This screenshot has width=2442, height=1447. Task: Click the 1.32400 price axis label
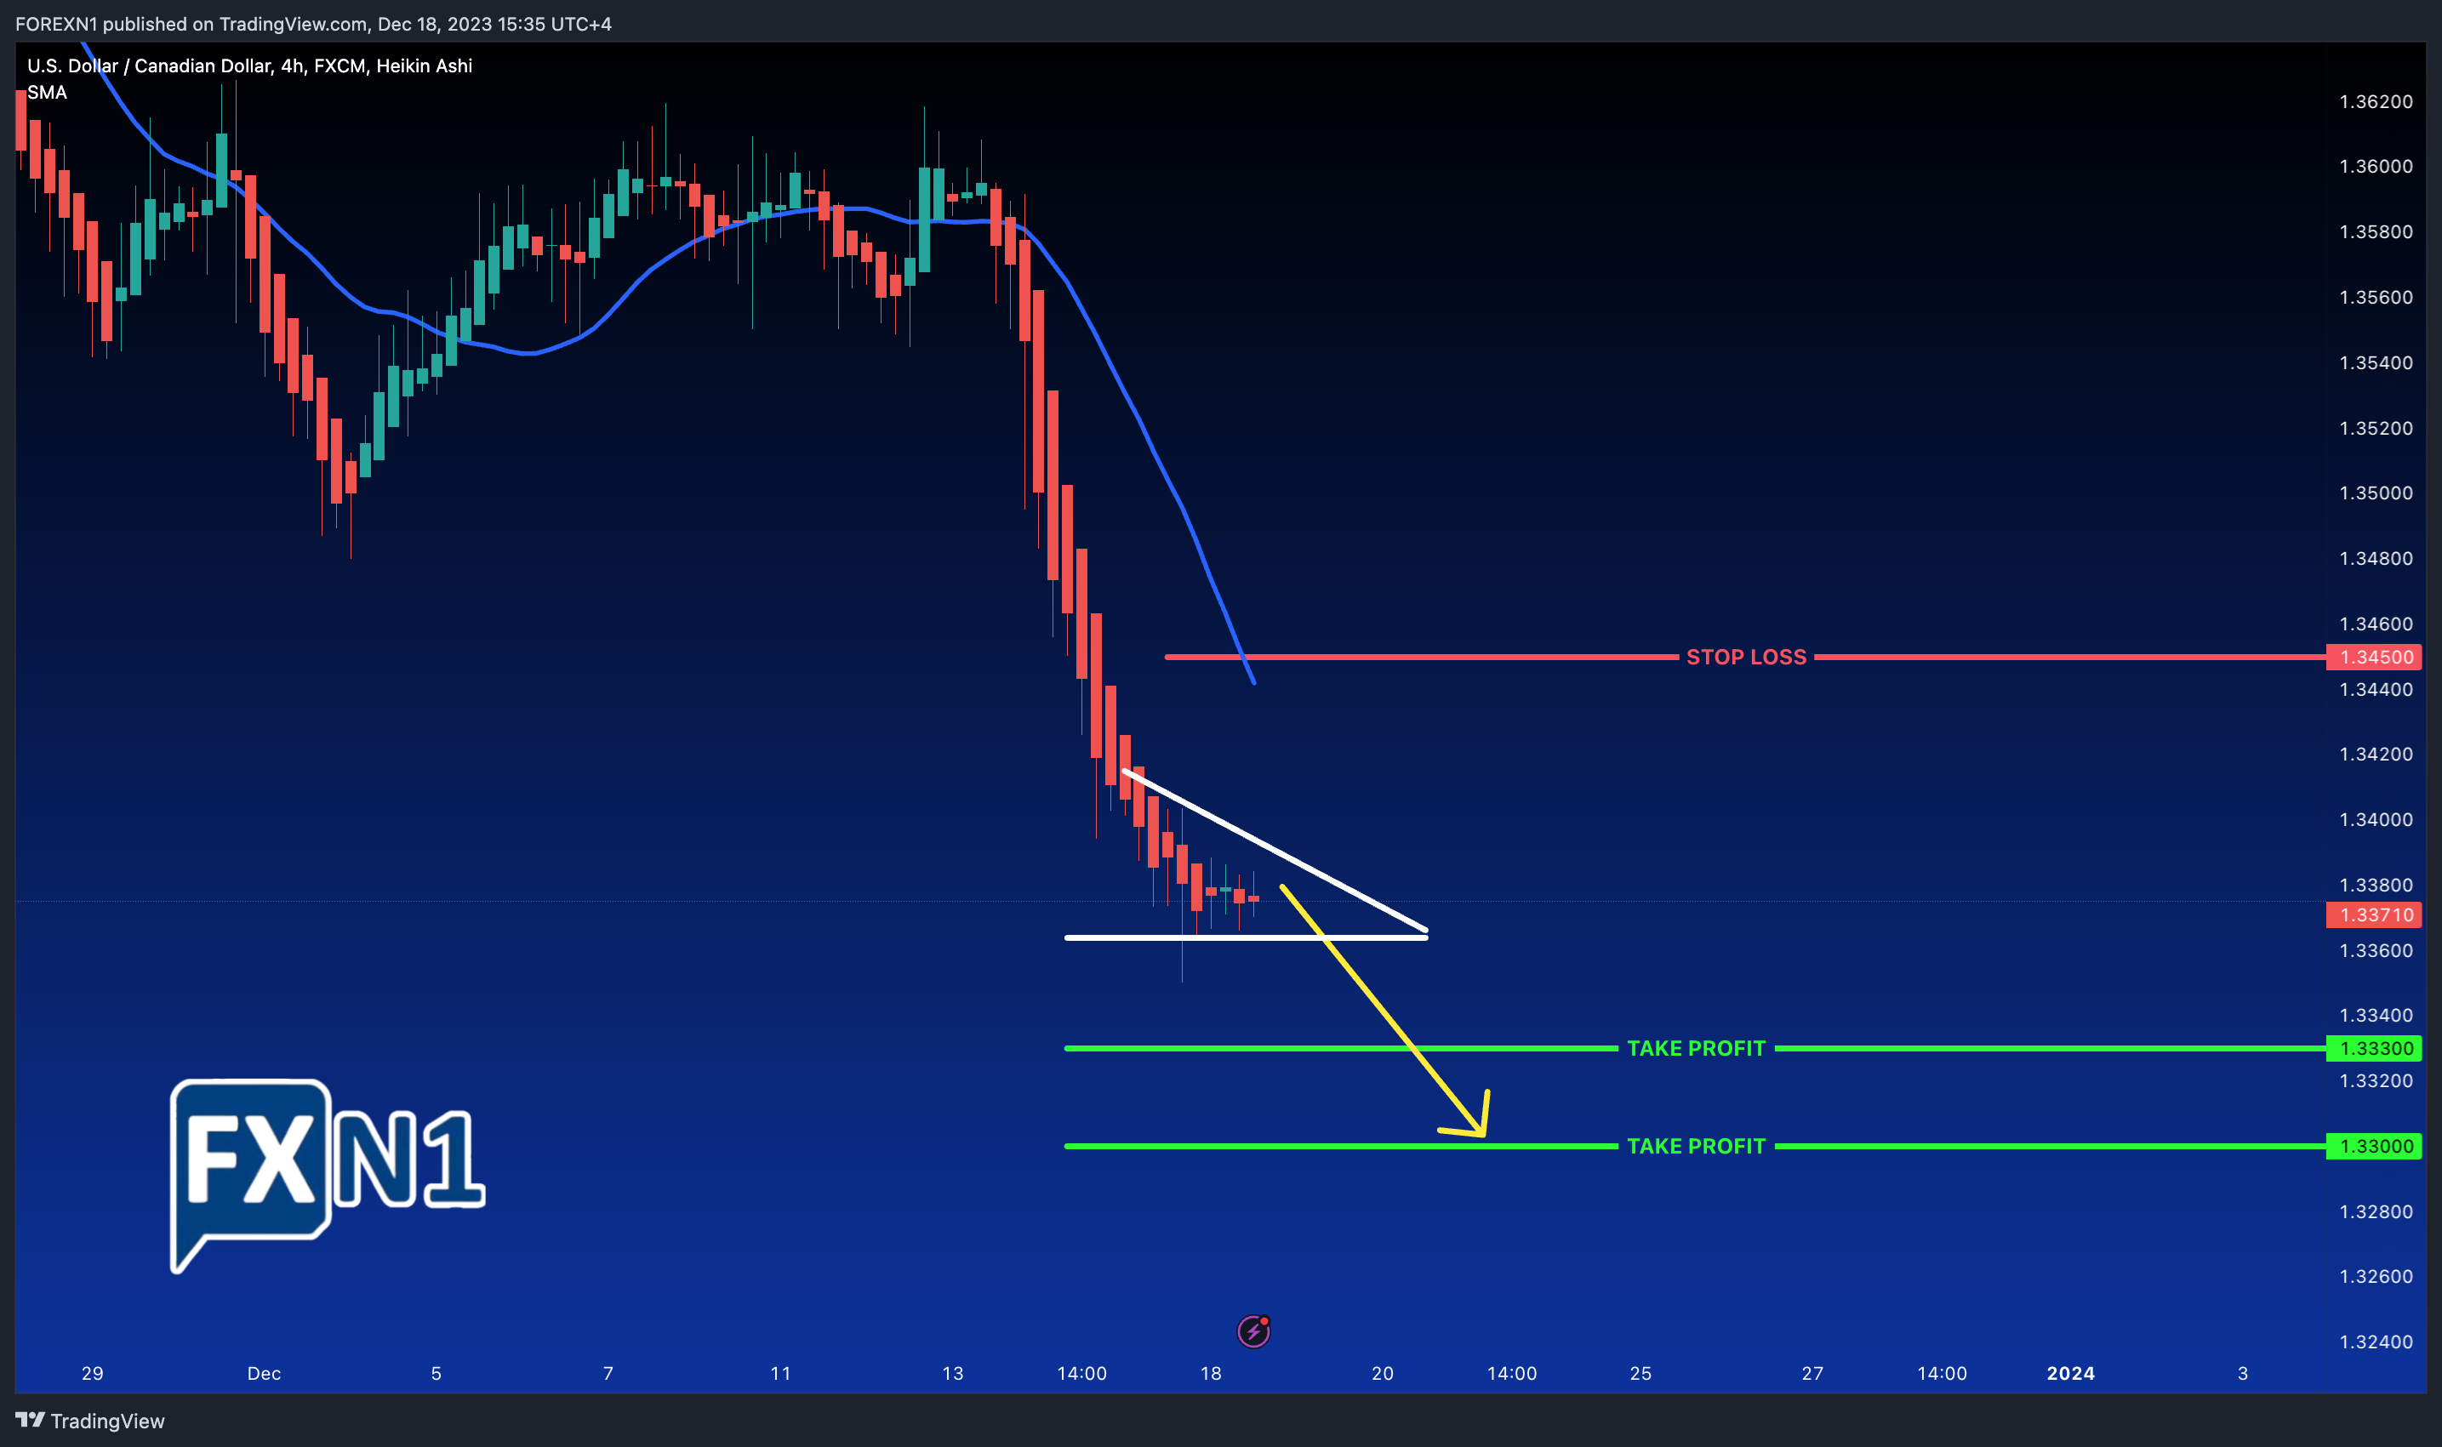point(2376,1342)
